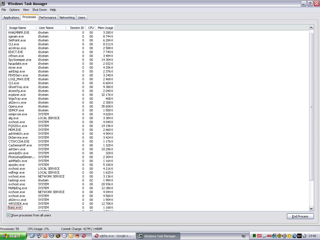The width and height of the screenshot is (320, 240).
Task: Select the alg.exe process
Action: [61, 118]
